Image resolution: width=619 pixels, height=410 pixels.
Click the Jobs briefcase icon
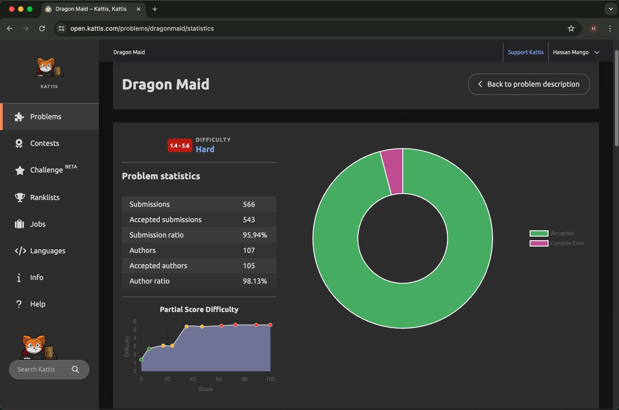pyautogui.click(x=19, y=224)
